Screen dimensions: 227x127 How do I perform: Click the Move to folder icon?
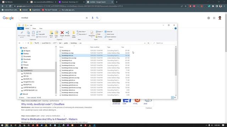click(51, 33)
